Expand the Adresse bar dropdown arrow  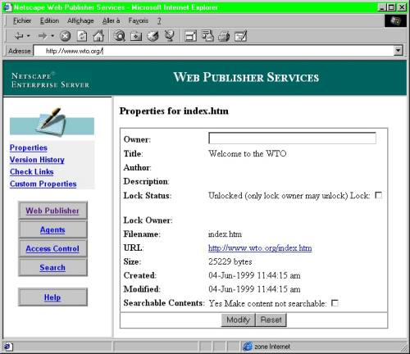click(x=399, y=51)
